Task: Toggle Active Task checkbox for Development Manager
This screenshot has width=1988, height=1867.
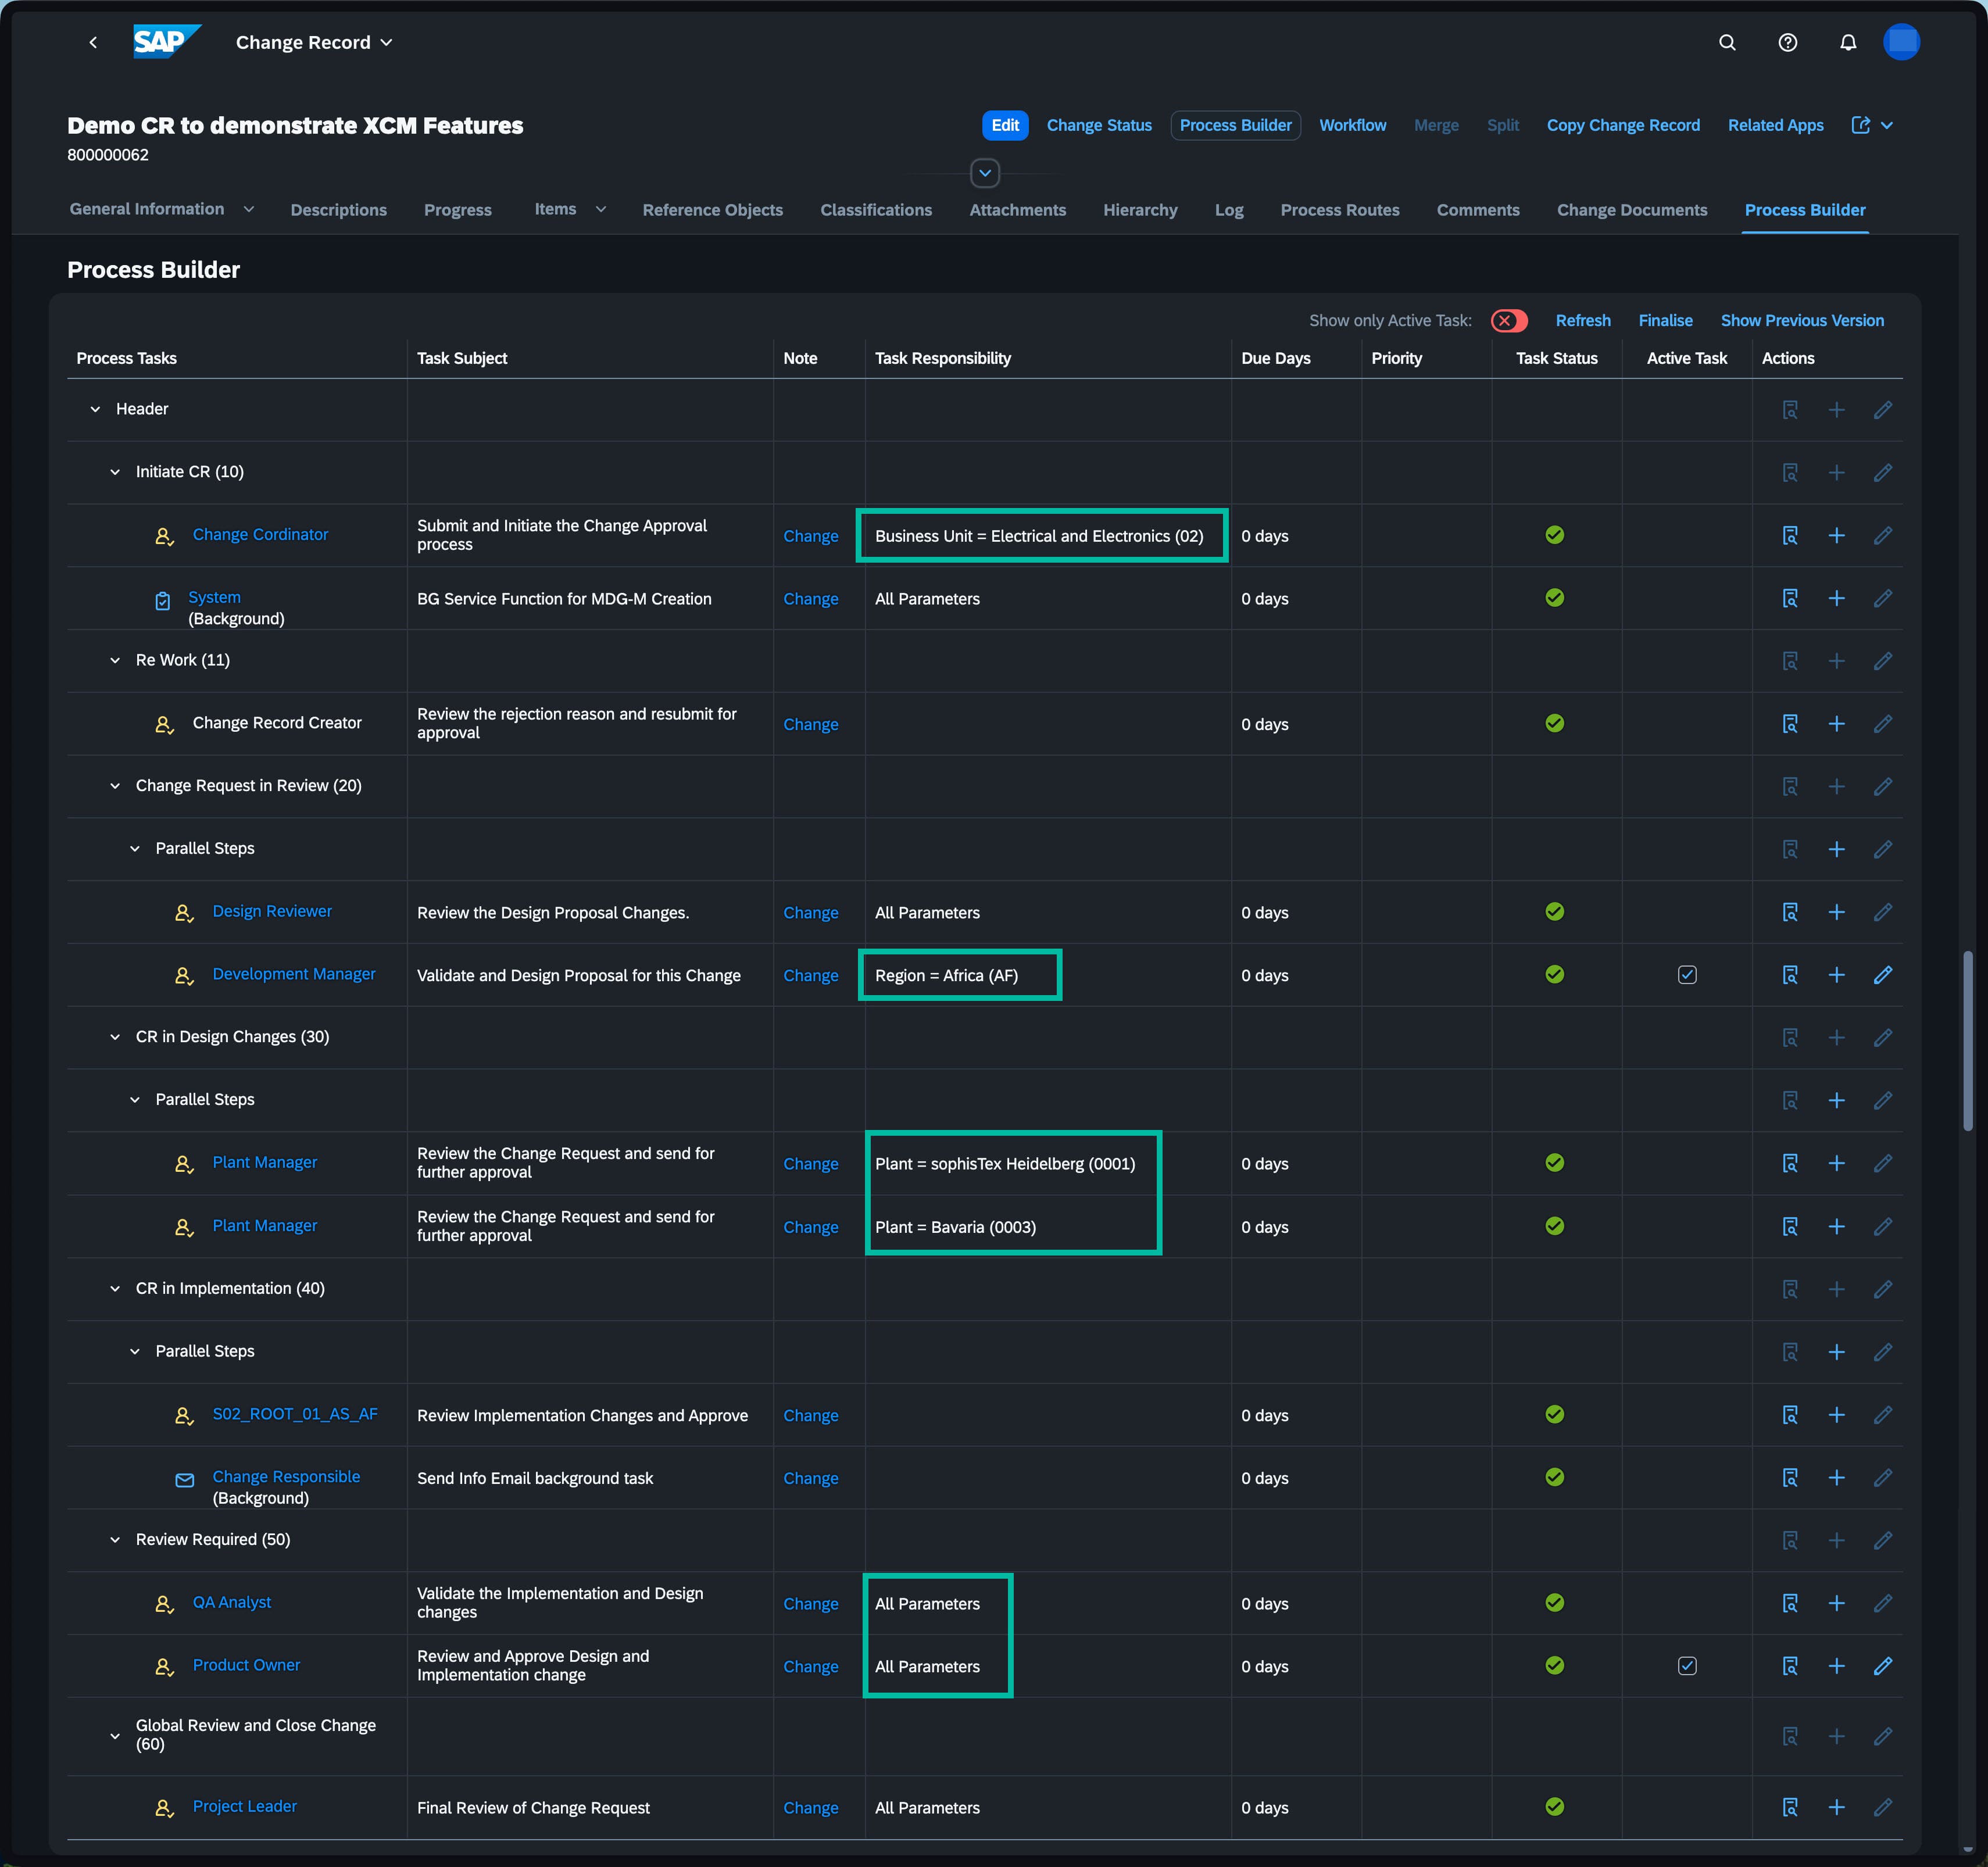Action: 1687,975
